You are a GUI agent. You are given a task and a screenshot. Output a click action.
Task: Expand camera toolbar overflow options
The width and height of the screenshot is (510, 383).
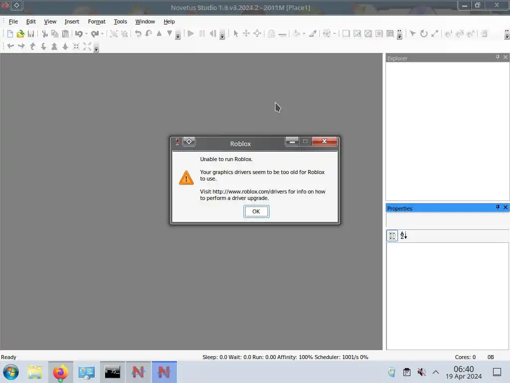coord(96,47)
